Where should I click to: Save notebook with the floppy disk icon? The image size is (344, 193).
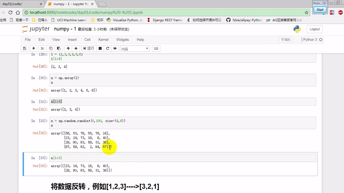[x=25, y=49]
